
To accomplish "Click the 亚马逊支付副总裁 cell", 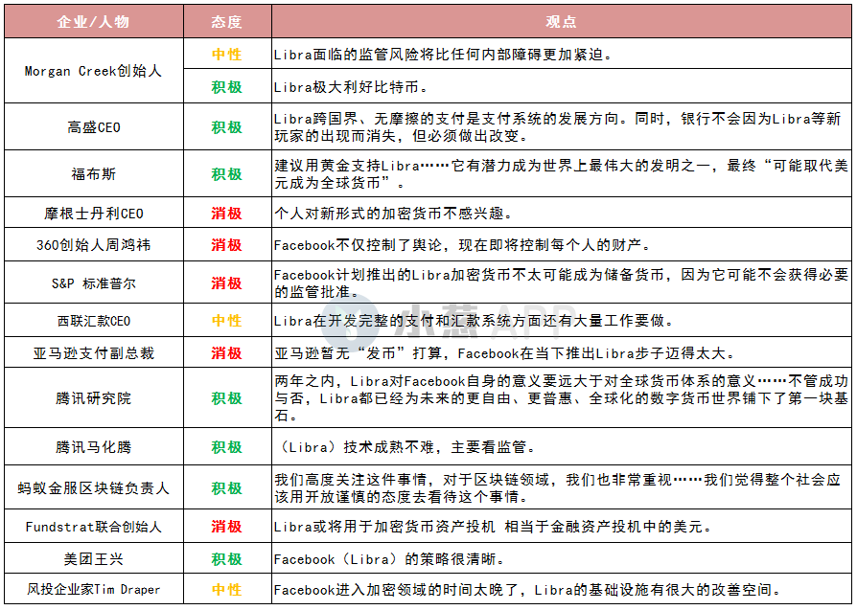I will coord(93,353).
